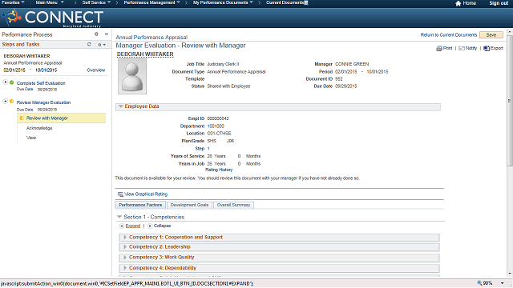513x288 pixels.
Task: Export the document via Export link
Action: (x=497, y=48)
